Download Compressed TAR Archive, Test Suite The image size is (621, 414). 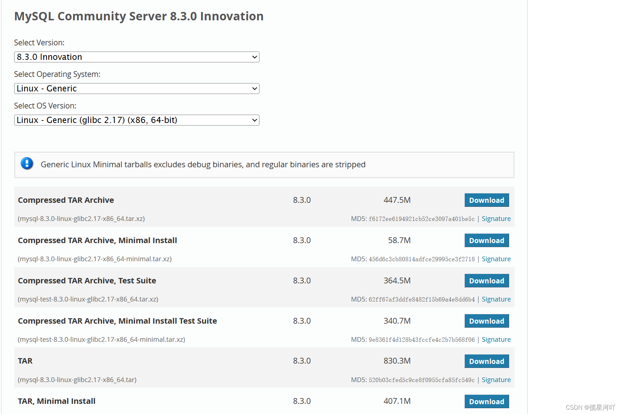[x=487, y=281]
